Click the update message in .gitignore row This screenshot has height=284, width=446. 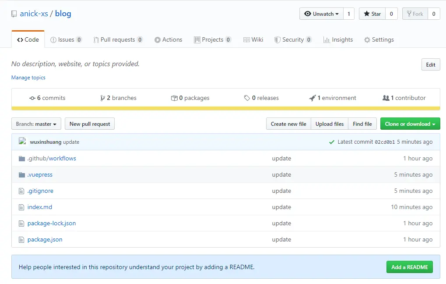(281, 191)
